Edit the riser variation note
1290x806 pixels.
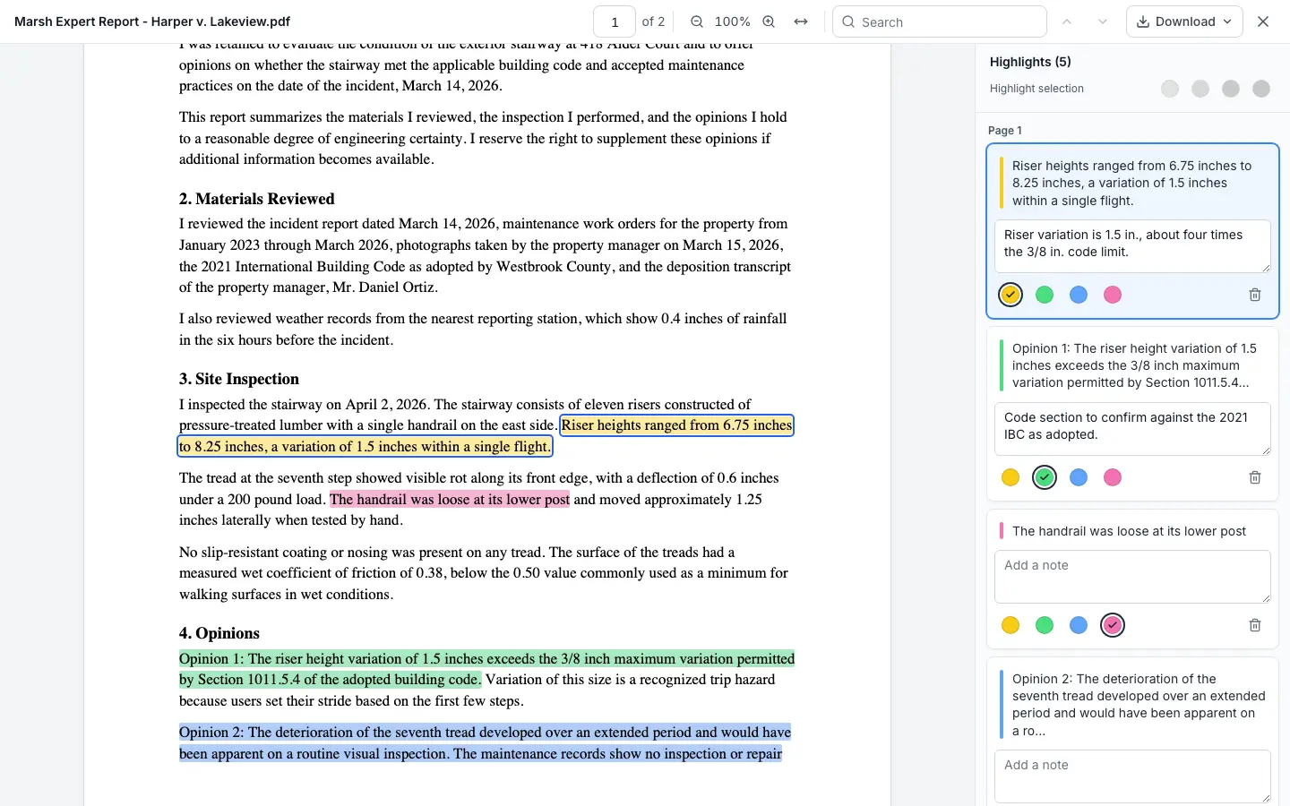point(1132,246)
